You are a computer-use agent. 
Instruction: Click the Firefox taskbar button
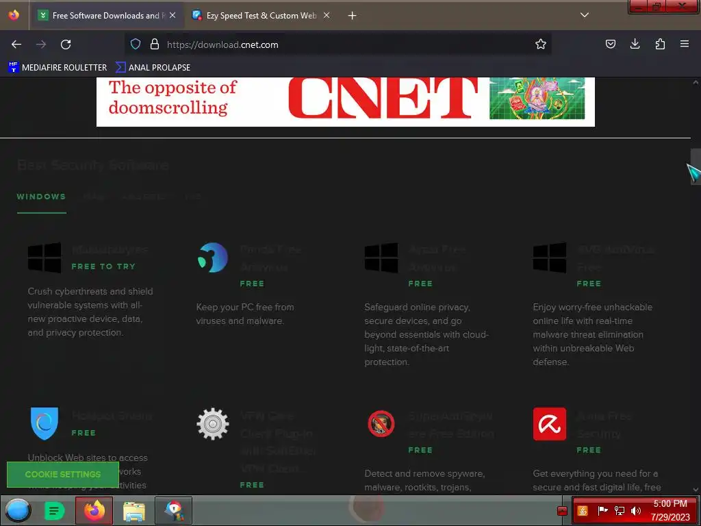[94, 510]
